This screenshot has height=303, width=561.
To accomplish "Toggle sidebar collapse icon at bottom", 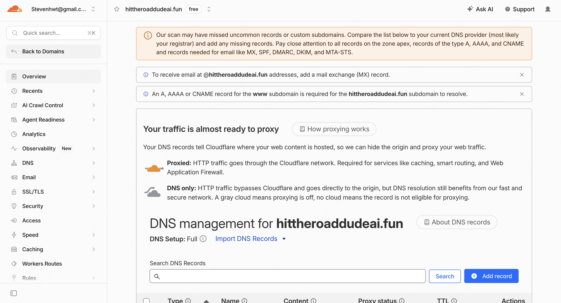I will [13, 293].
